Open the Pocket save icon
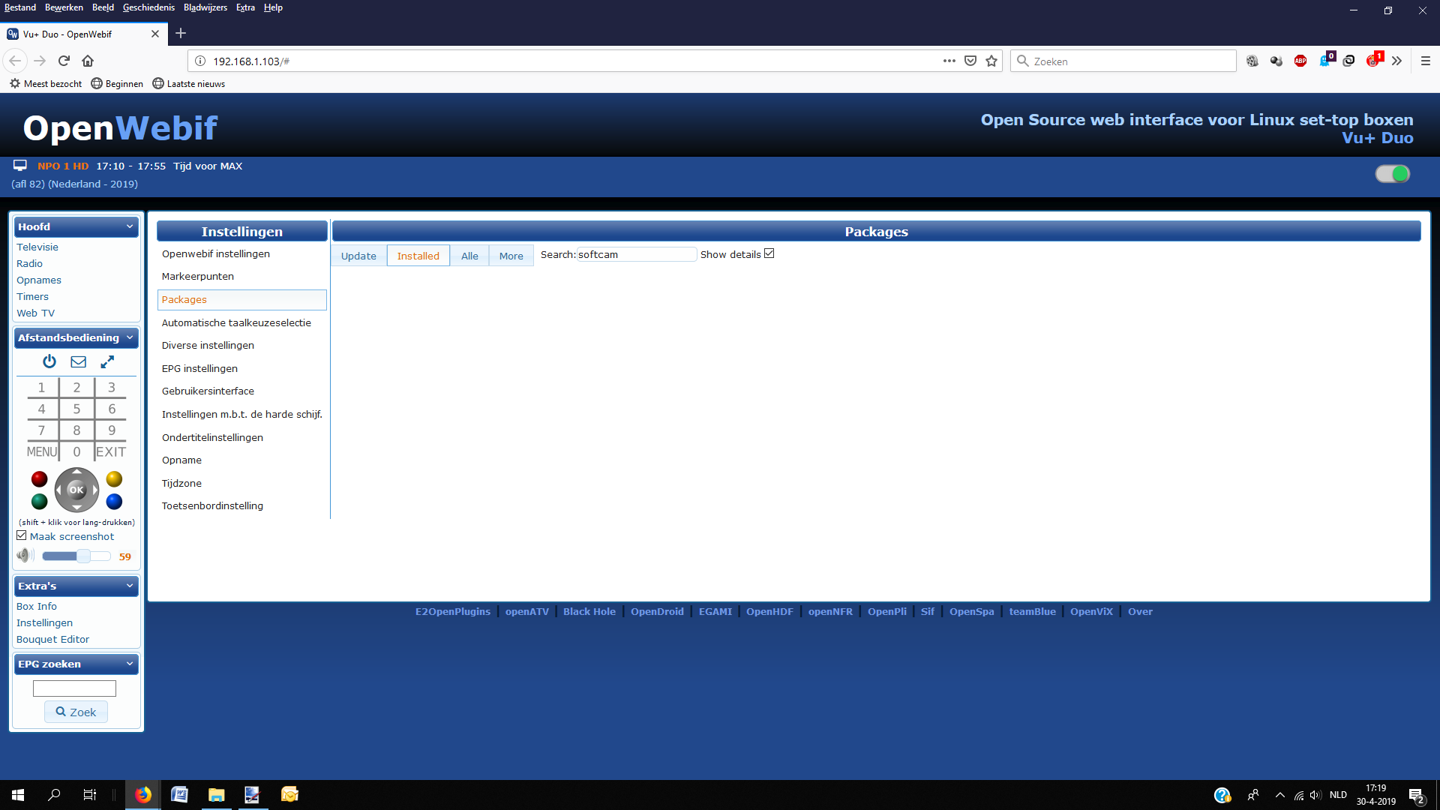The width and height of the screenshot is (1440, 810). tap(970, 61)
